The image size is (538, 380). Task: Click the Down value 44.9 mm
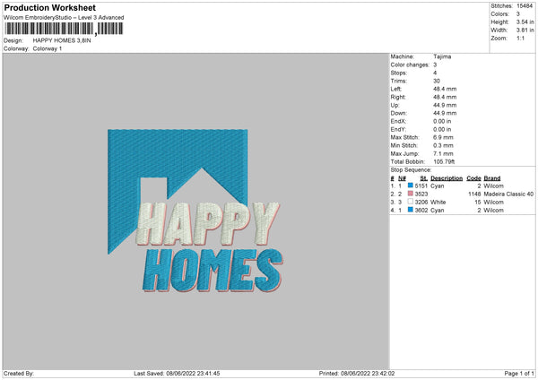[445, 113]
